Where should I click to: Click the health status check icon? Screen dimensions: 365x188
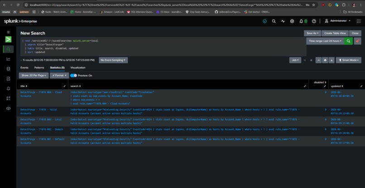pyautogui.click(x=264, y=21)
